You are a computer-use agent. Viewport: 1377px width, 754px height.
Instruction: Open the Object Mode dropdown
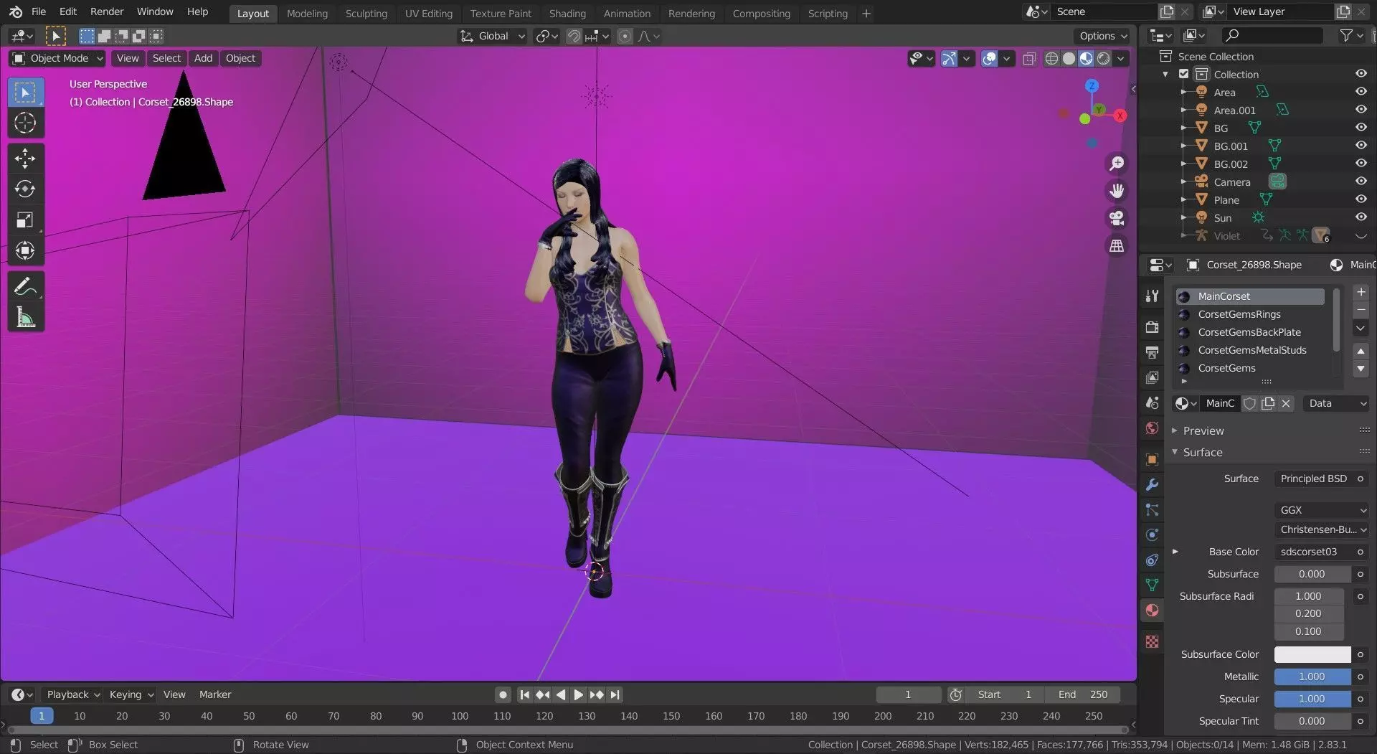58,58
